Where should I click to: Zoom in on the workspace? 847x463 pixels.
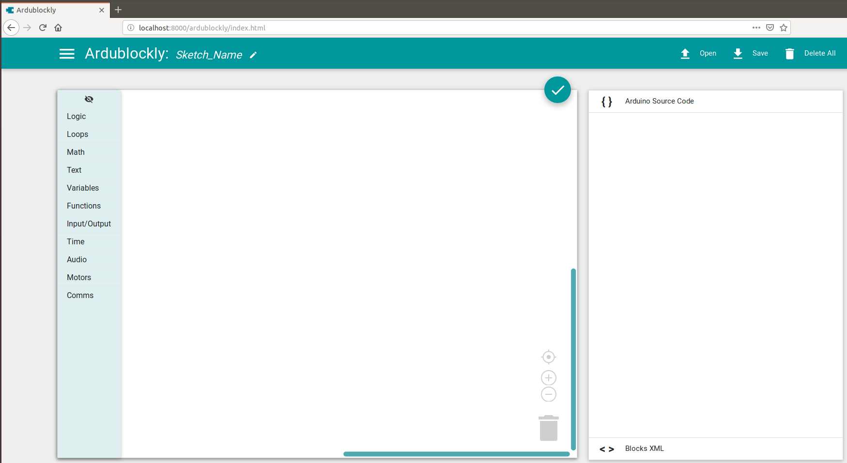coord(548,377)
